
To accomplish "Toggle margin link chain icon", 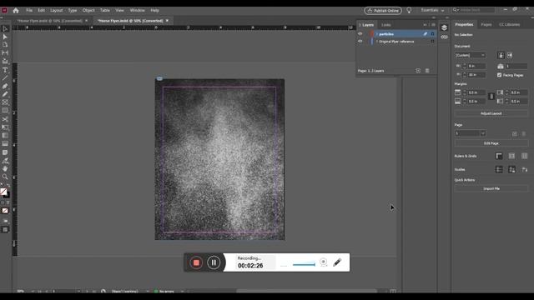I will (491, 97).
